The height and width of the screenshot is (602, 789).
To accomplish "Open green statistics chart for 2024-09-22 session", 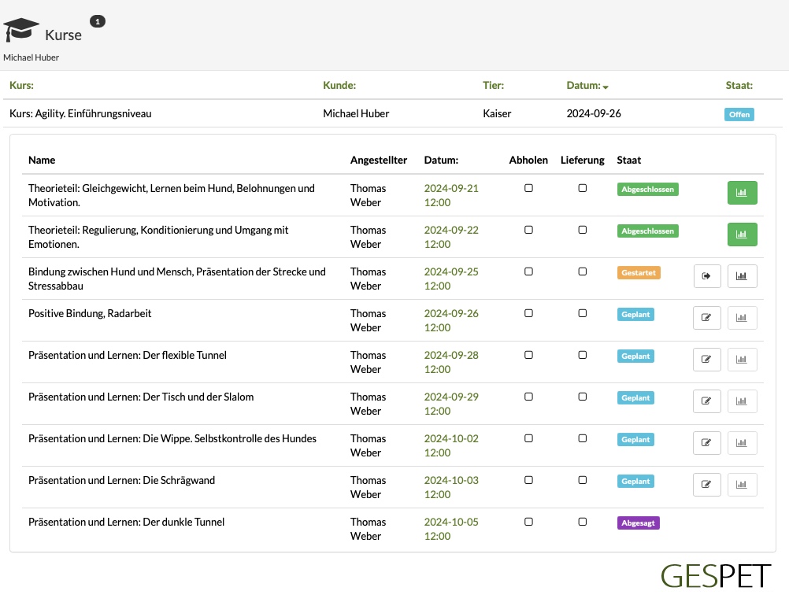I will click(x=742, y=235).
